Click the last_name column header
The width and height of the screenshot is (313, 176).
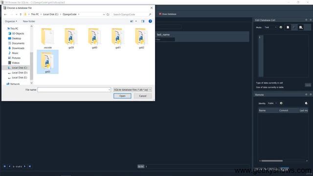163,35
